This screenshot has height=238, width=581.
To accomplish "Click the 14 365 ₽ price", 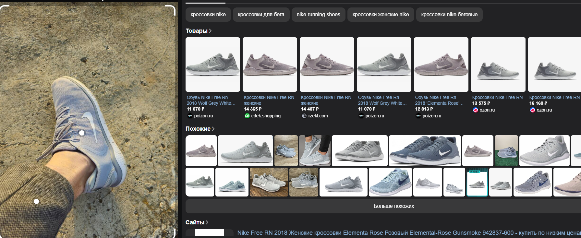I will pyautogui.click(x=253, y=109).
